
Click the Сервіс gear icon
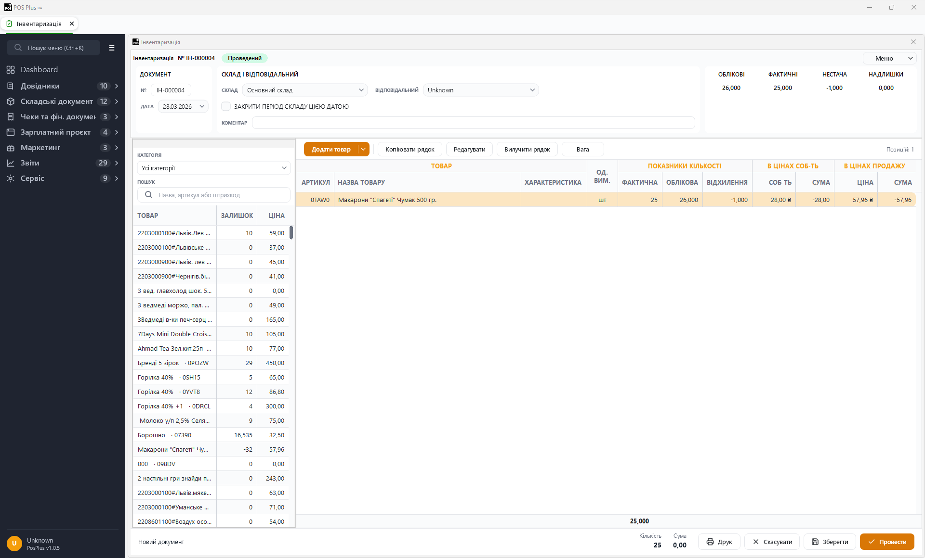[x=11, y=178]
